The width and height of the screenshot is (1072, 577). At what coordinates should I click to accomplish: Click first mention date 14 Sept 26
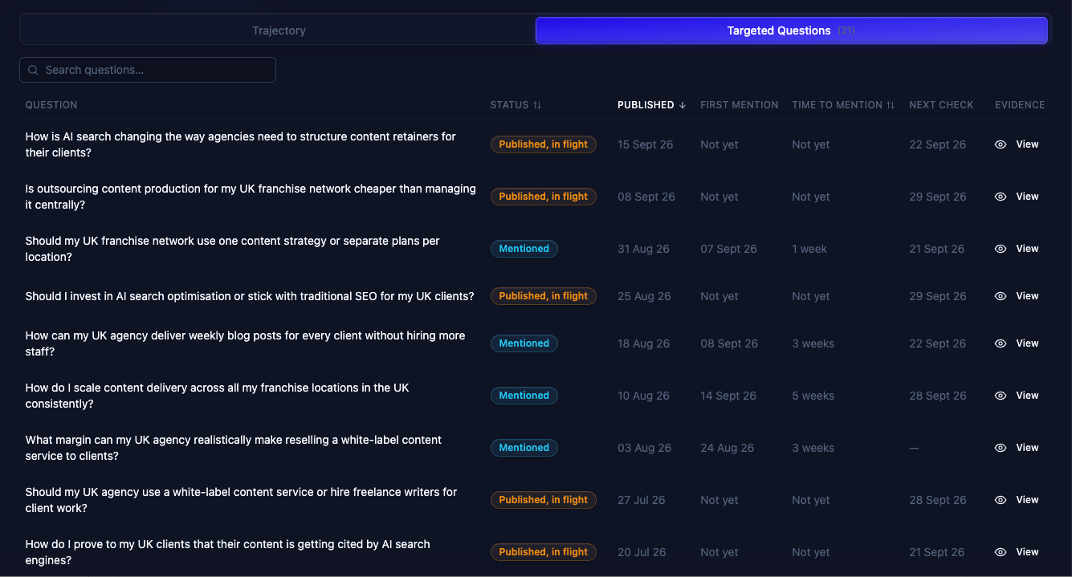pyautogui.click(x=728, y=396)
